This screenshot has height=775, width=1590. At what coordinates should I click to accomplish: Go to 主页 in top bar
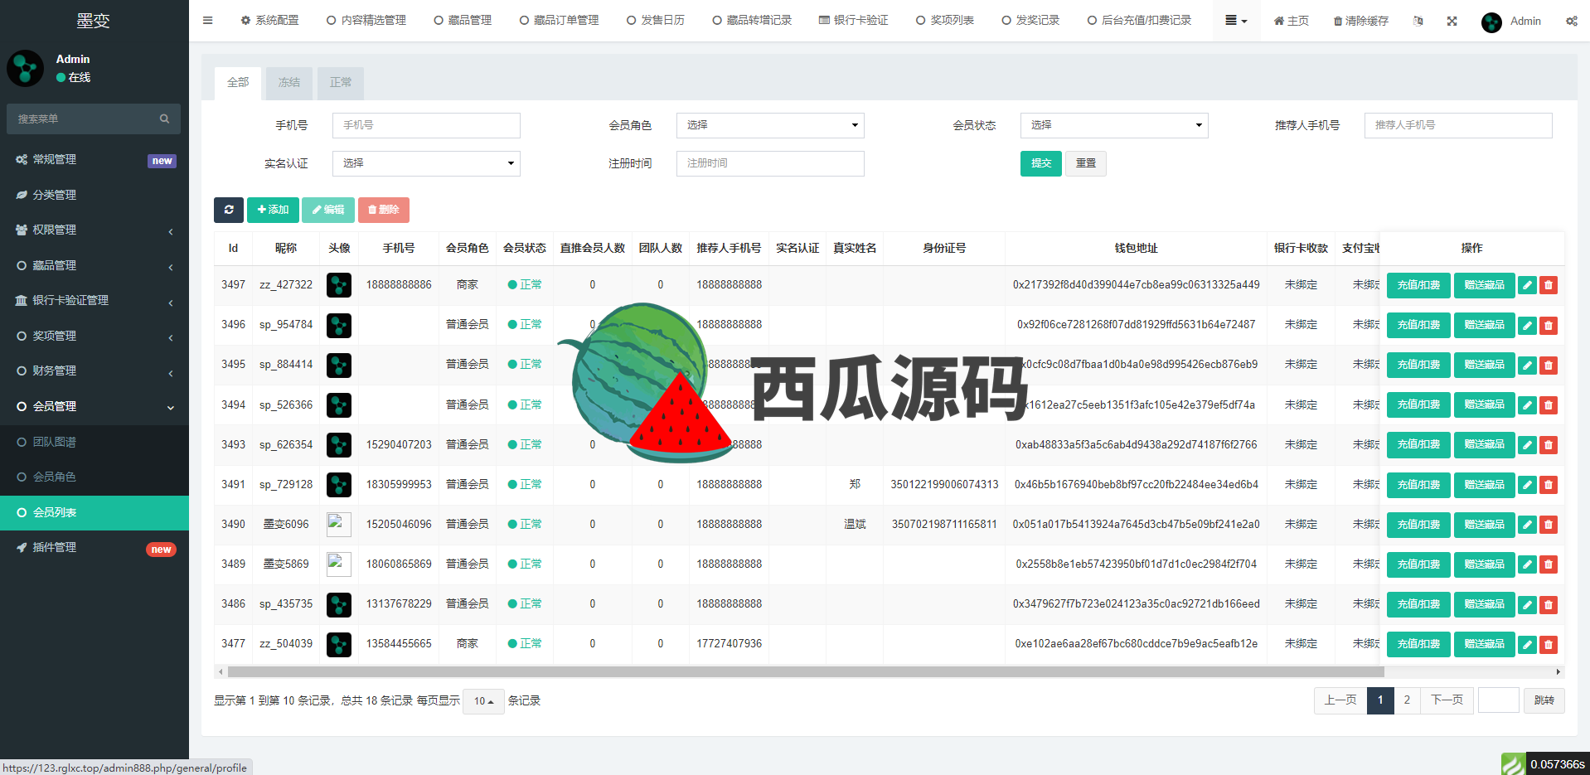[x=1292, y=21]
